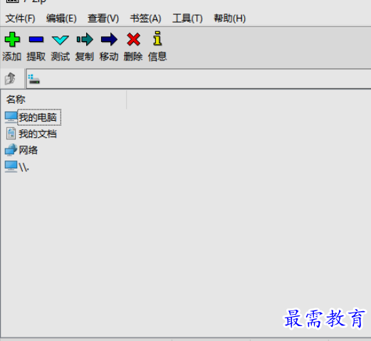This screenshot has height=341, width=371.
Task: Click the 我的电脑 computer icon
Action: coord(11,117)
